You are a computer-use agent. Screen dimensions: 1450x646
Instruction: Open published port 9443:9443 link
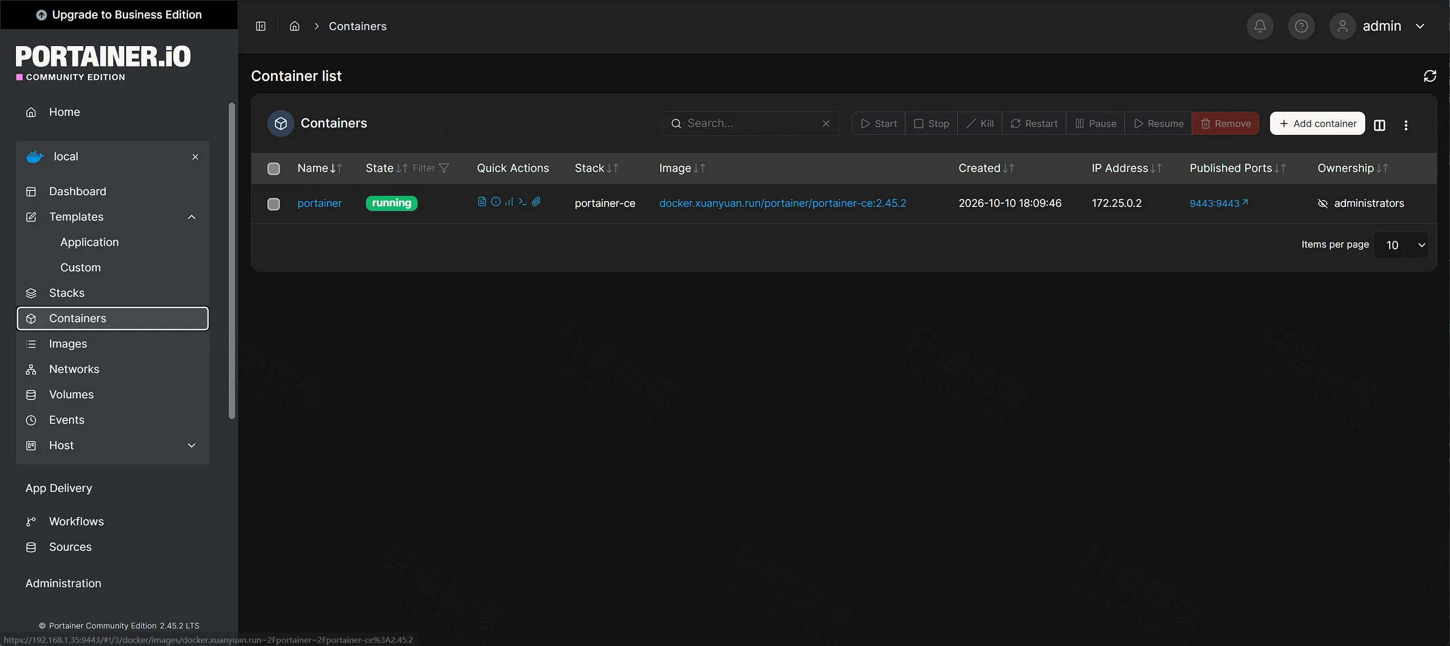(1219, 203)
